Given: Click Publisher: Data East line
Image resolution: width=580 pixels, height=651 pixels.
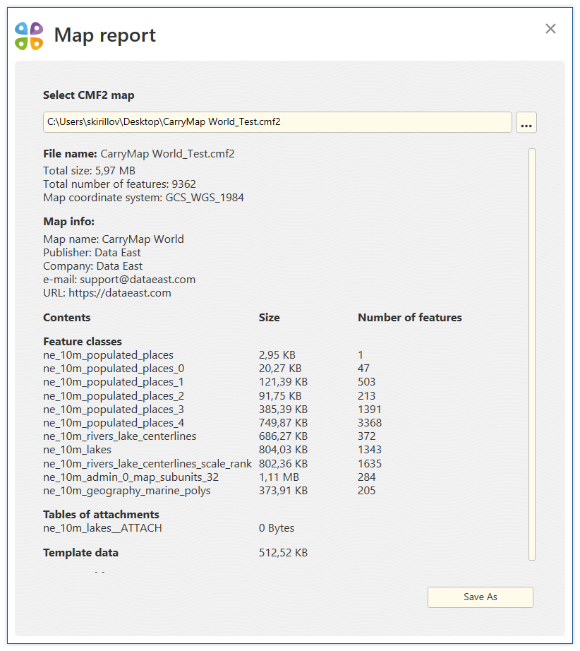Looking at the screenshot, I should [92, 253].
